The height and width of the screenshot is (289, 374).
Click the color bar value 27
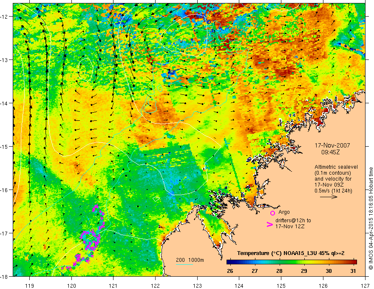255,271
